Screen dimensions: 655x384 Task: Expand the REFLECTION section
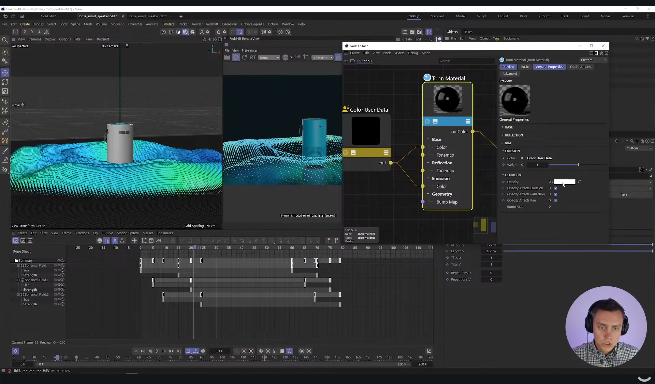513,135
